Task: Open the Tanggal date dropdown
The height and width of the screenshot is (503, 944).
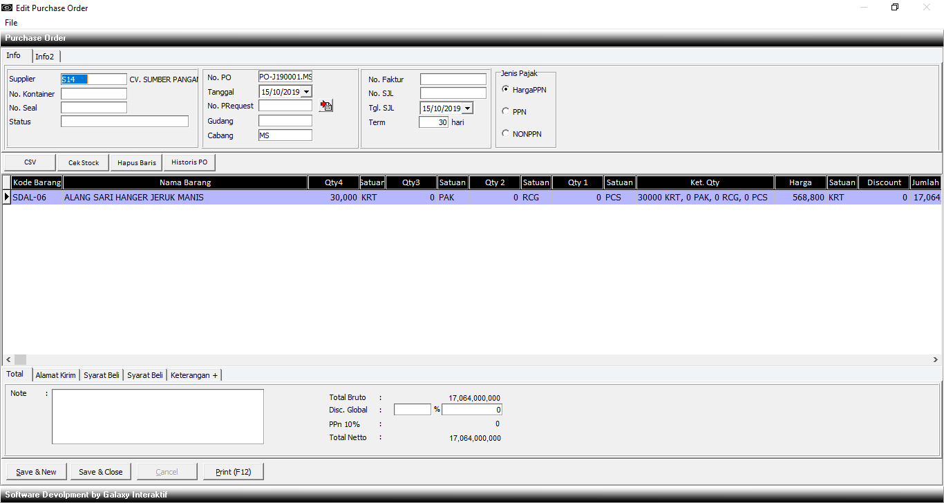Action: tap(307, 91)
